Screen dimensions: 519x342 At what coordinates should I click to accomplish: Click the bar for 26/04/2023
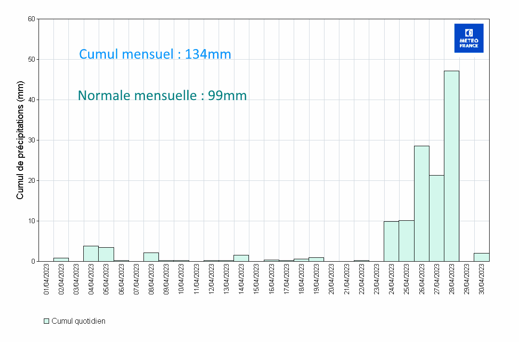[x=421, y=203]
